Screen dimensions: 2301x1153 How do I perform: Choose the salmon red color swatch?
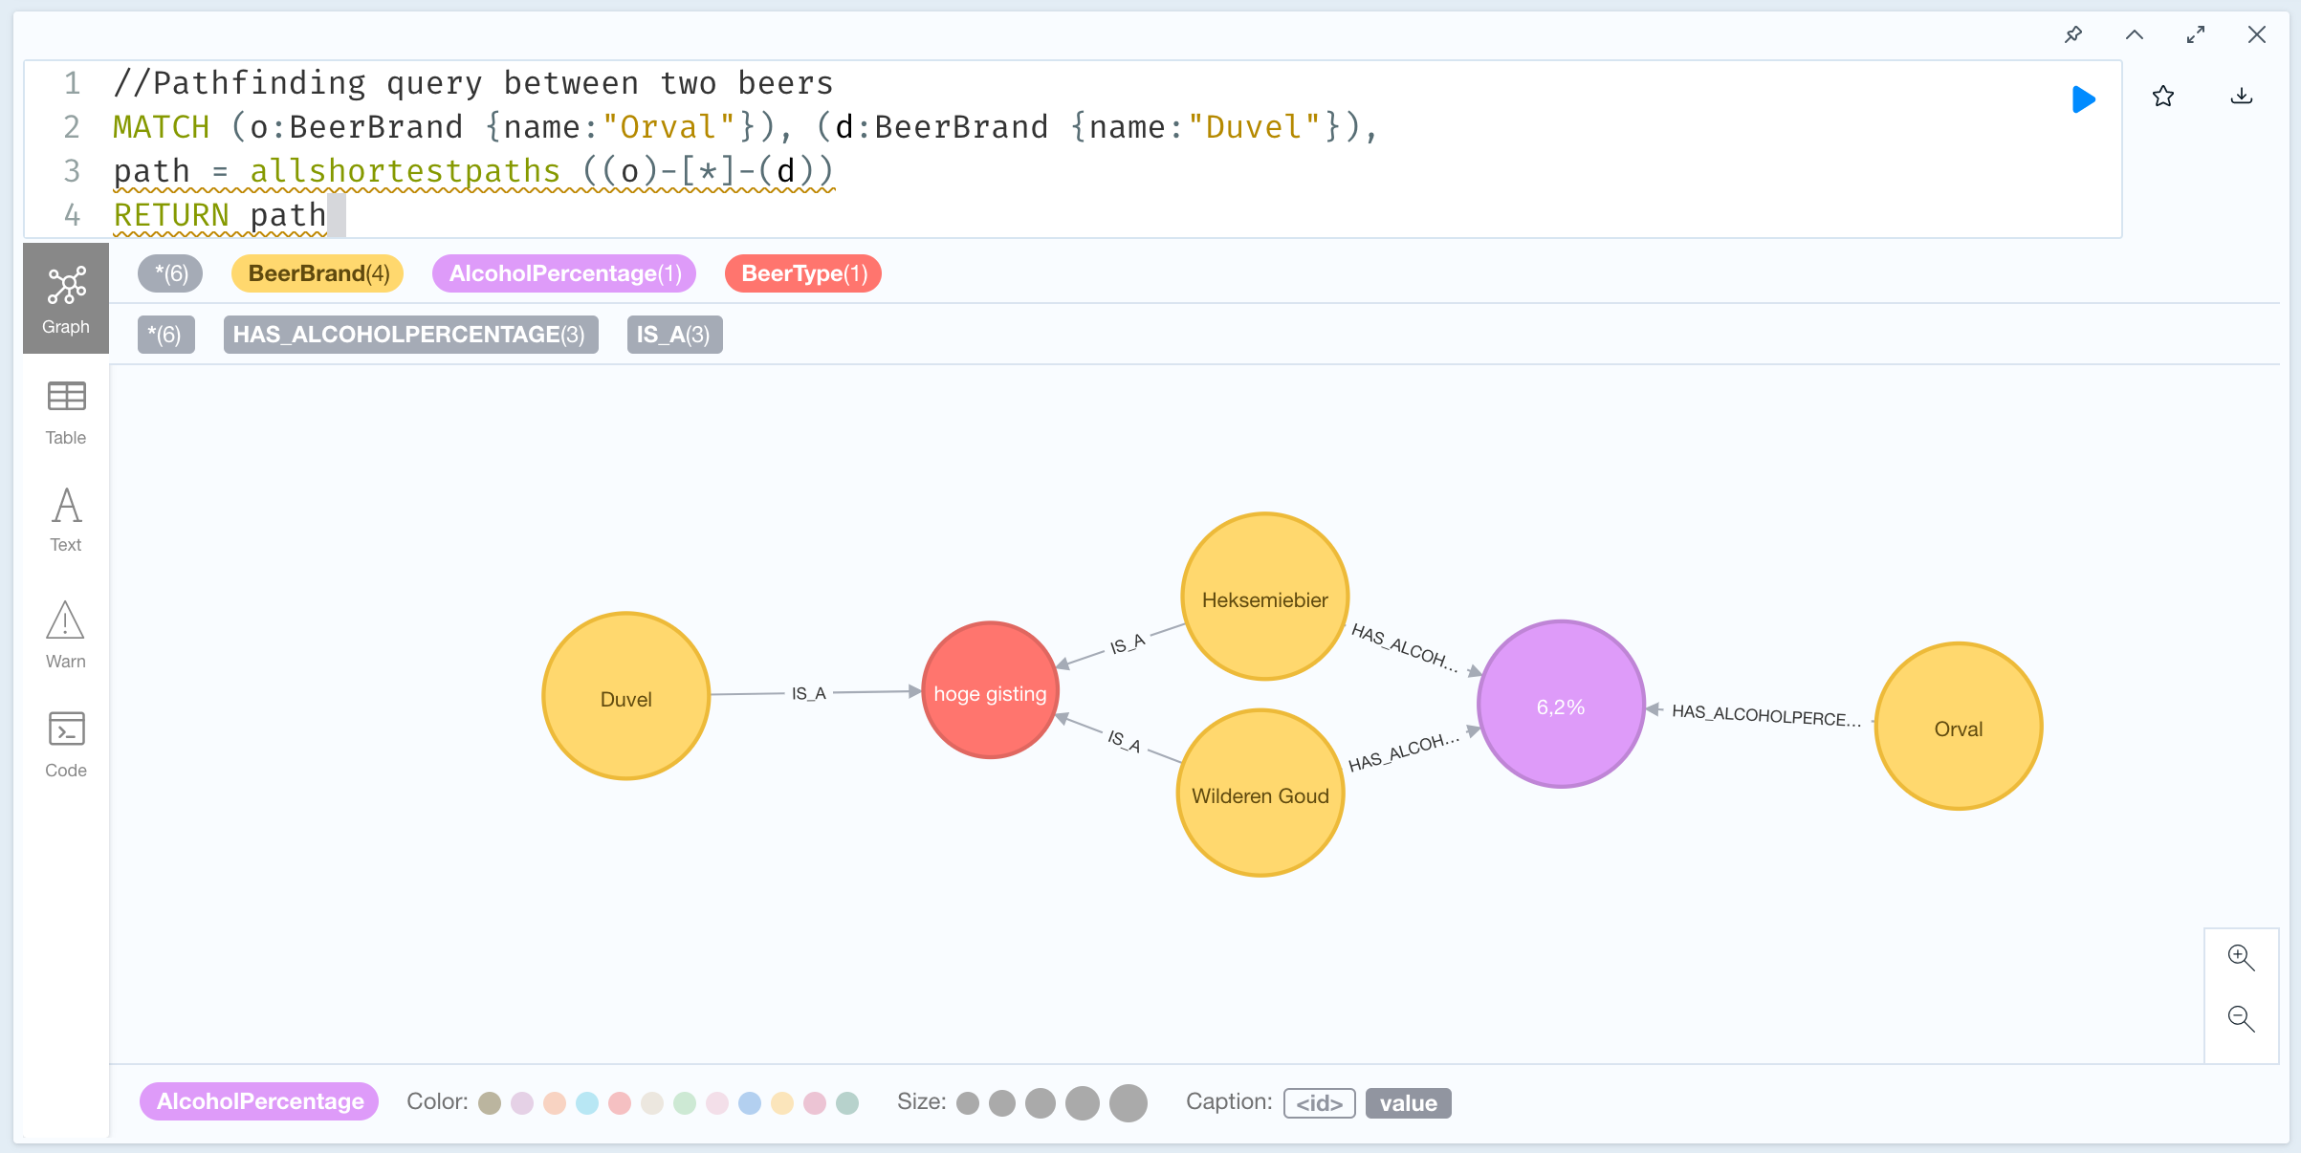click(x=620, y=1103)
